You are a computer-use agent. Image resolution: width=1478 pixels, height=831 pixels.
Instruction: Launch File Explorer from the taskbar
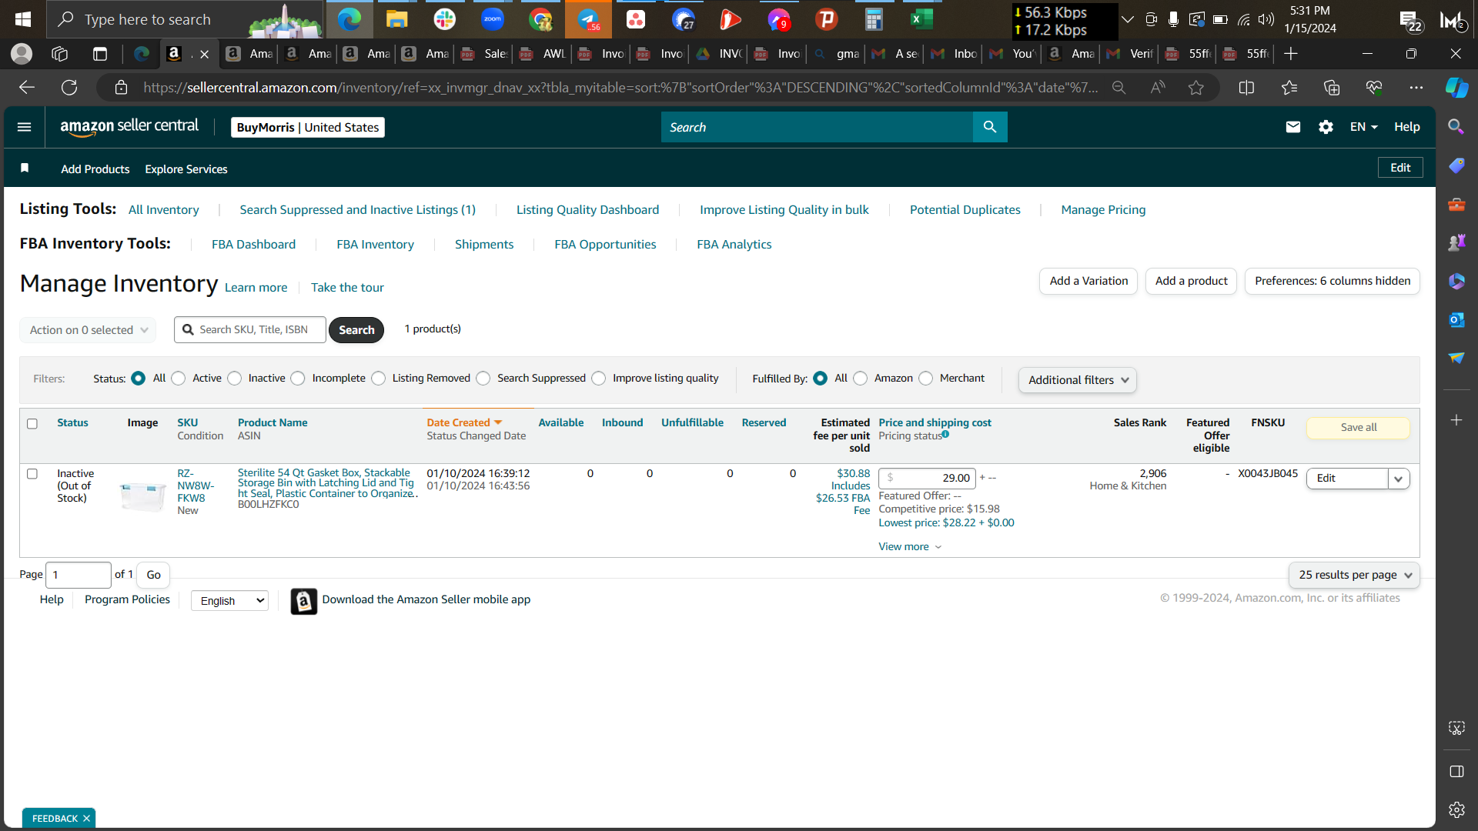[396, 19]
